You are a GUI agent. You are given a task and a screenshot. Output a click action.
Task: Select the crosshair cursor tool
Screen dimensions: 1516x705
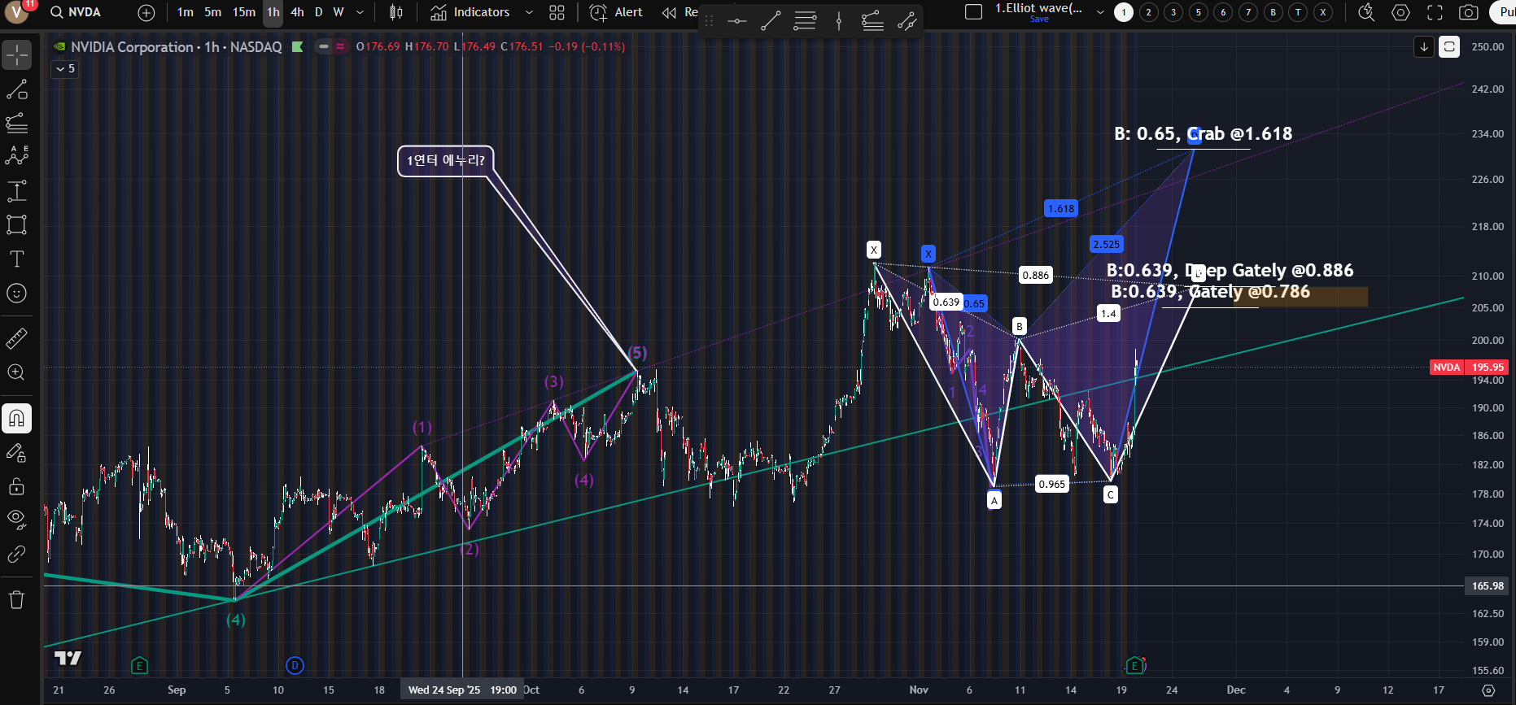pos(16,55)
